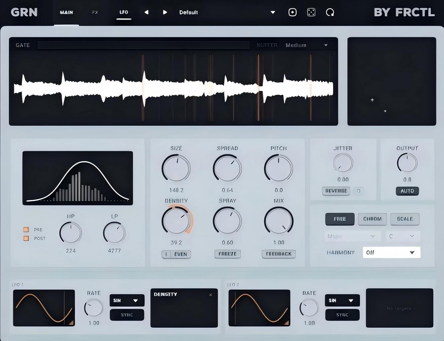The image size is (444, 341).
Task: Click the record icon in top bar
Action: [292, 12]
